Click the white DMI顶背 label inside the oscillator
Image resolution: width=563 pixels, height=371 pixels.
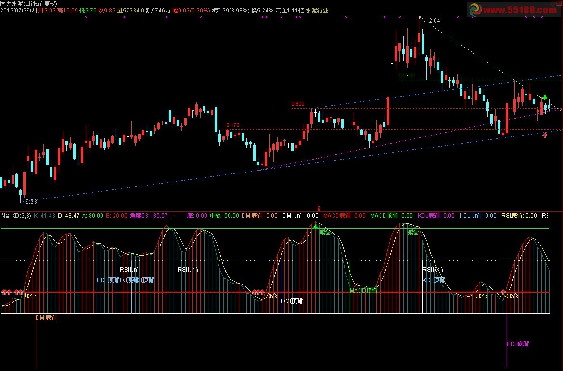(292, 301)
